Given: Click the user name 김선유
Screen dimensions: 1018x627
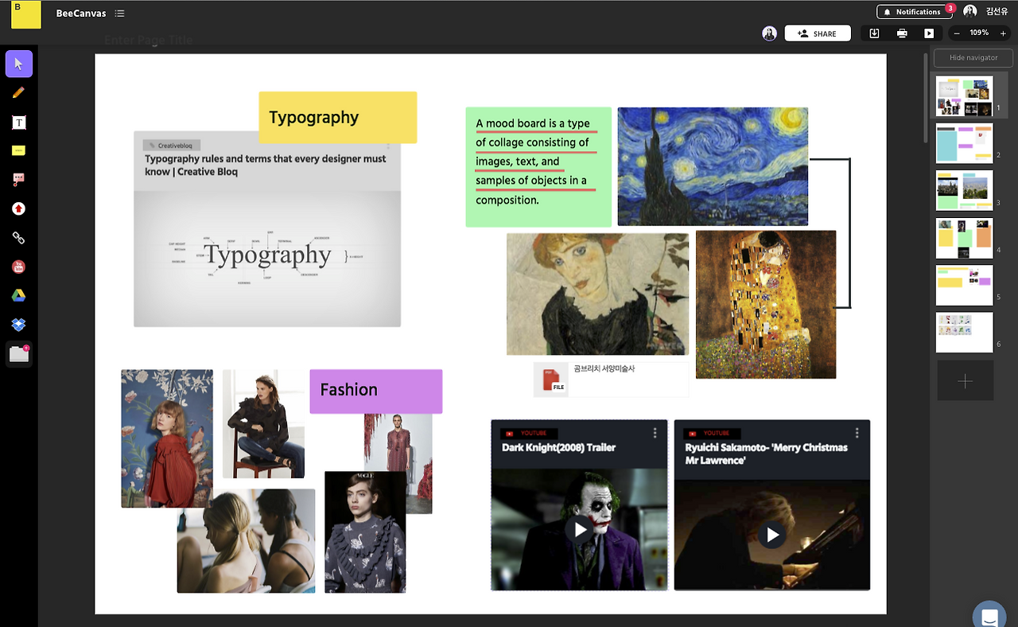Looking at the screenshot, I should click(997, 11).
